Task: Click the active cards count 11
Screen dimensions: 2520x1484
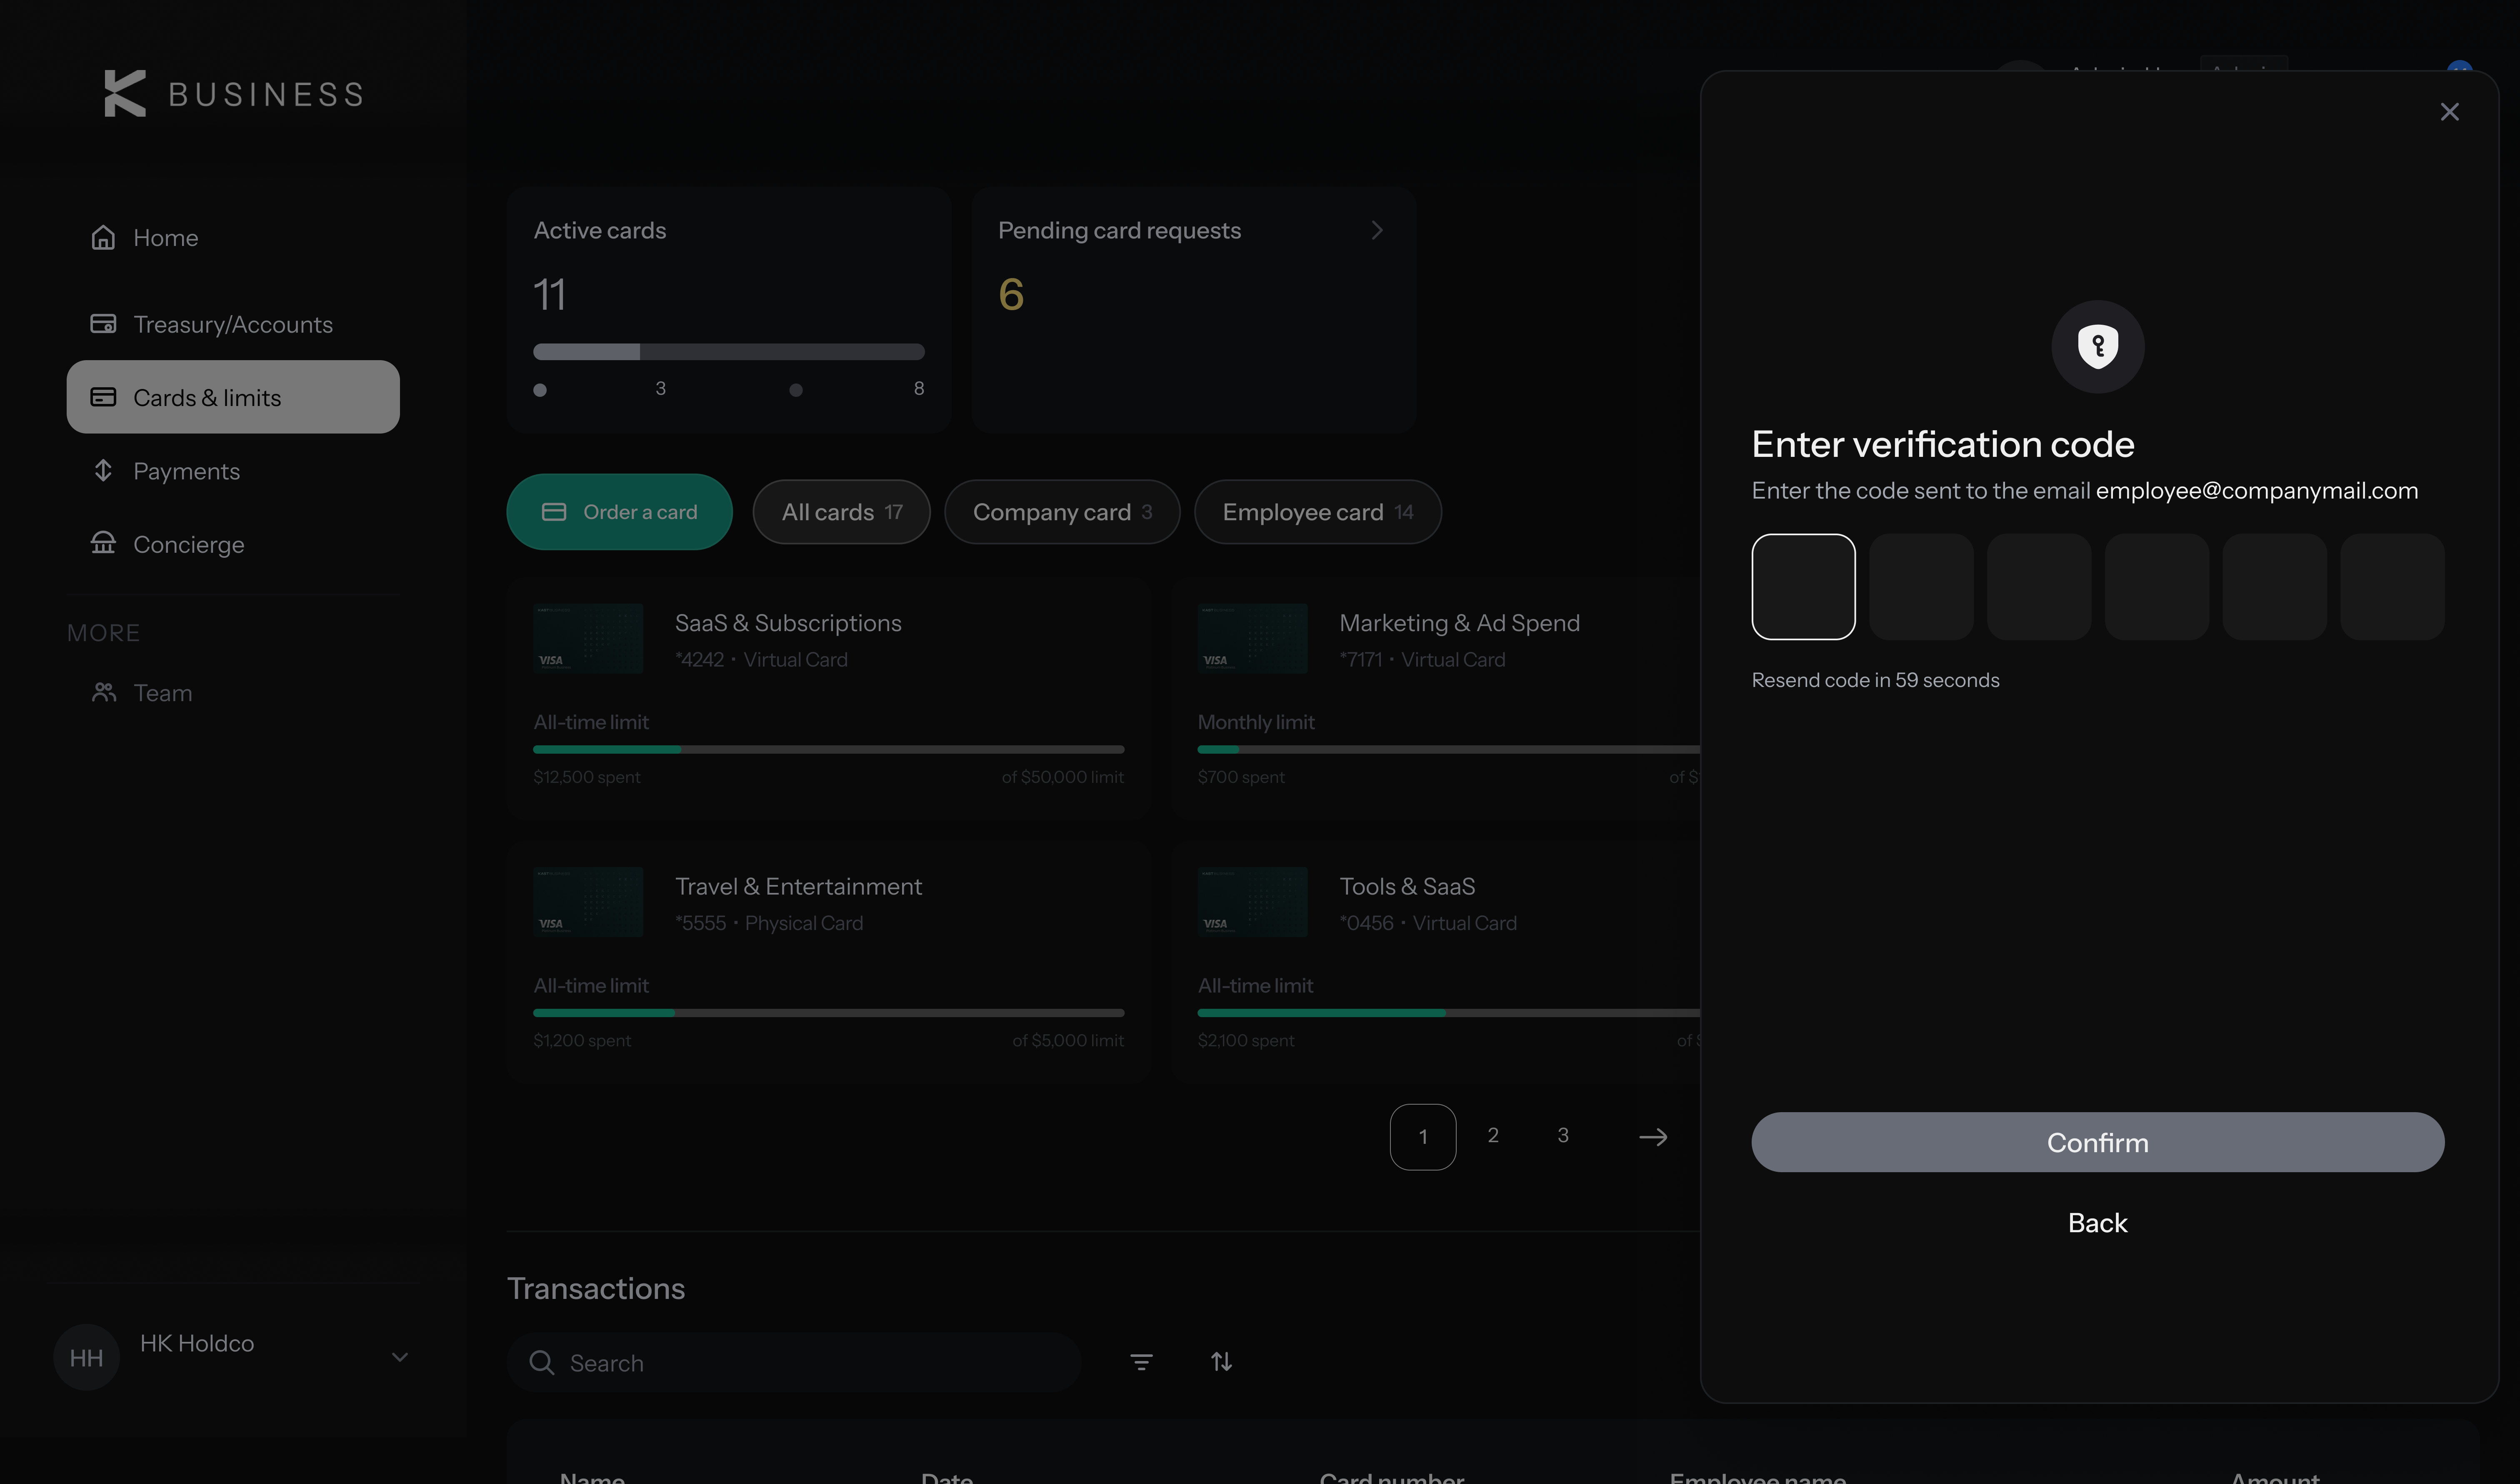Action: click(x=550, y=294)
